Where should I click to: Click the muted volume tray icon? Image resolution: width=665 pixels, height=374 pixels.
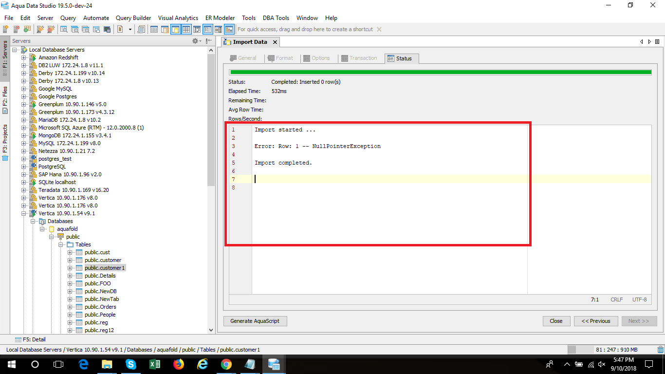tap(602, 364)
